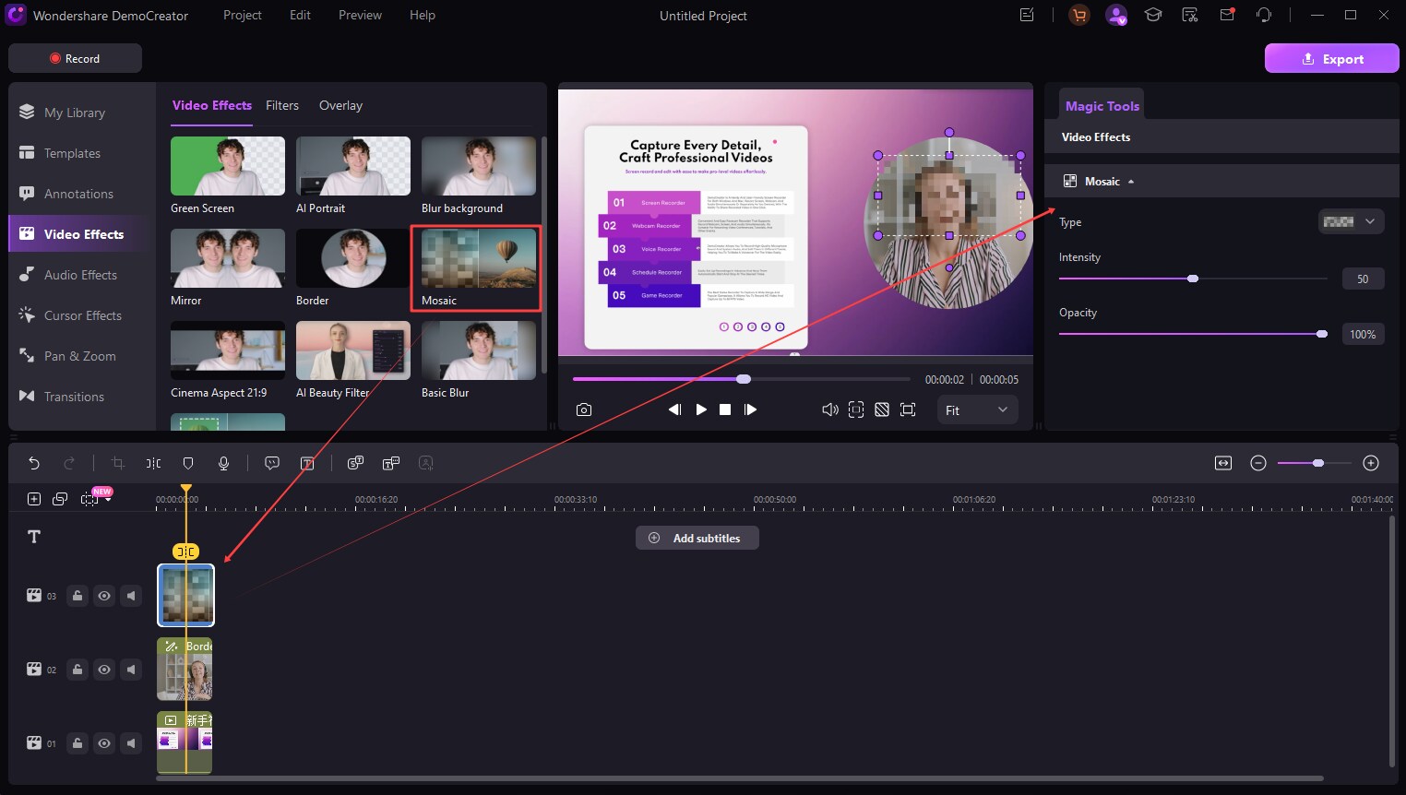Open the user account avatar icon
This screenshot has width=1406, height=795.
[1116, 15]
